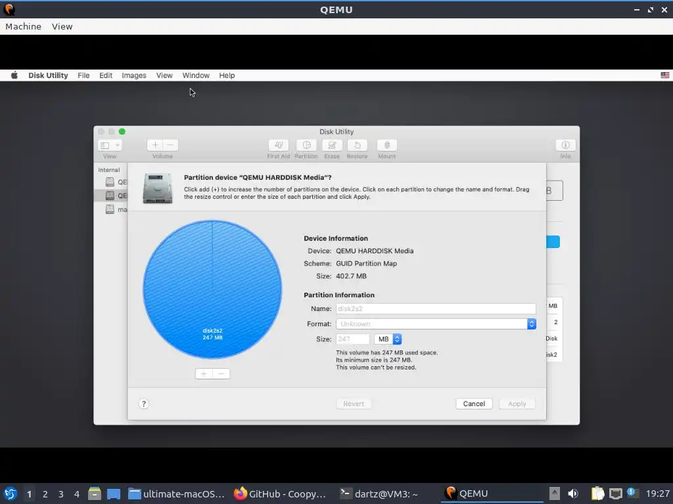Open the Help menu in Disk Utility

(x=227, y=75)
